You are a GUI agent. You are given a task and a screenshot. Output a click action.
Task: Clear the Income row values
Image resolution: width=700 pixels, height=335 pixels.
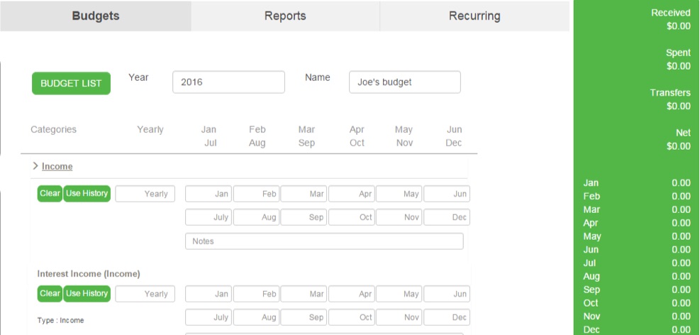tap(50, 194)
